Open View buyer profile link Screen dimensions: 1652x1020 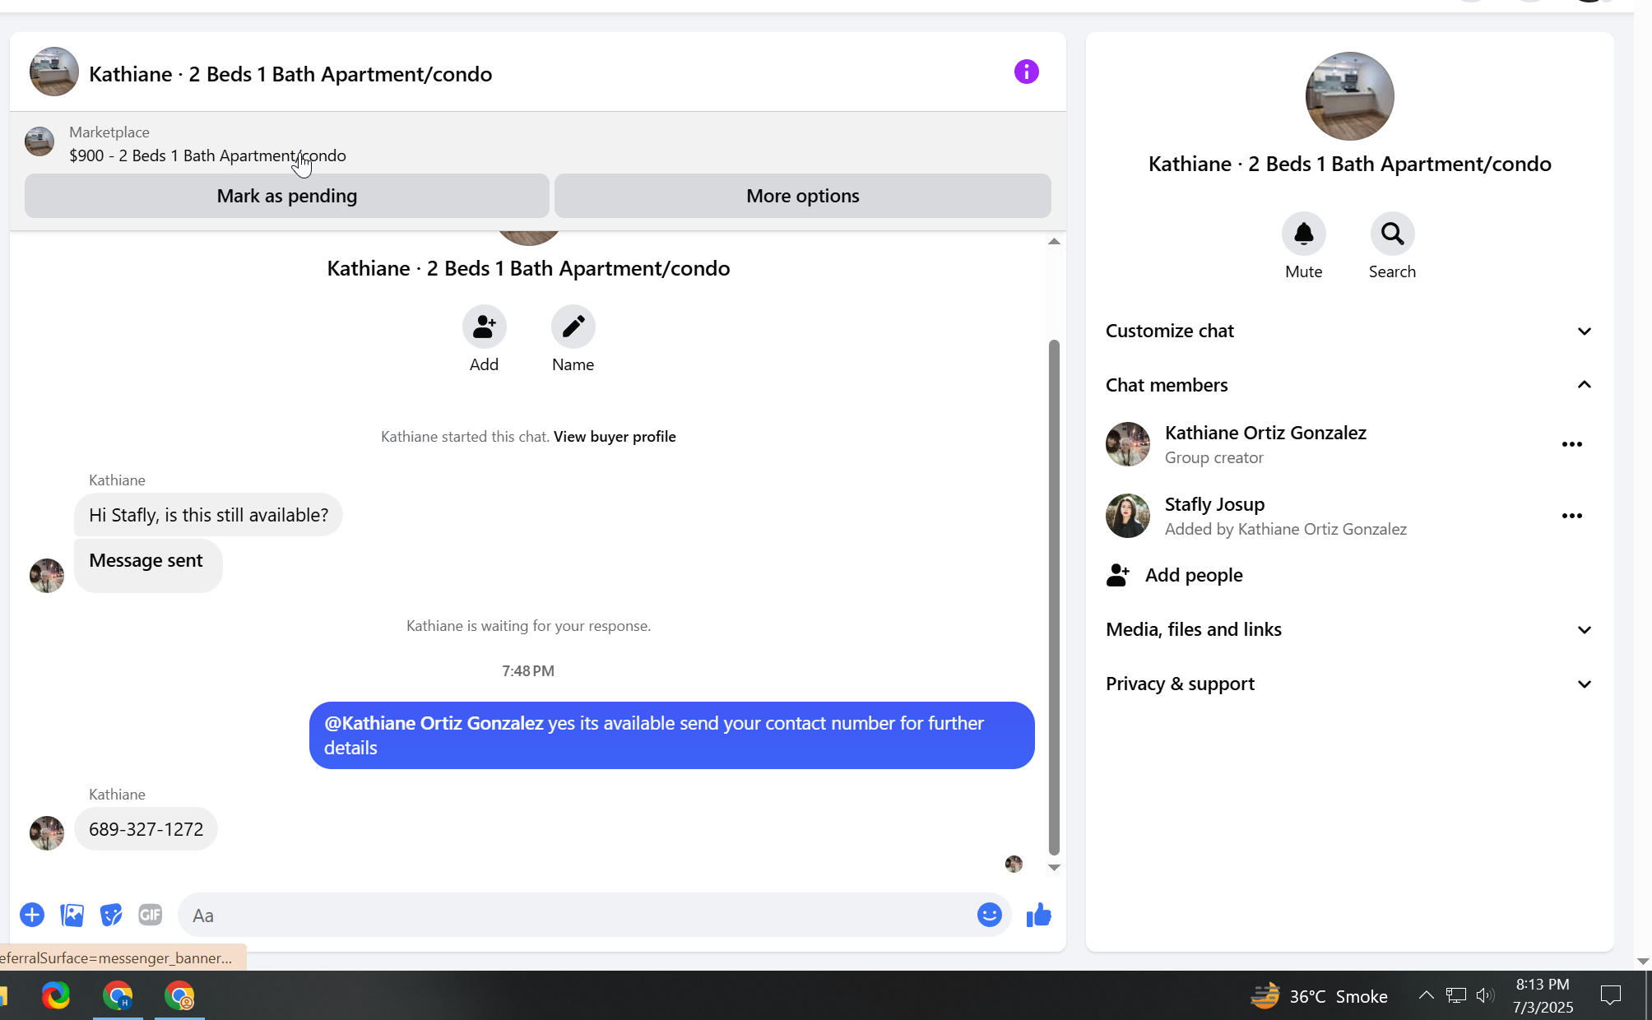(x=615, y=437)
